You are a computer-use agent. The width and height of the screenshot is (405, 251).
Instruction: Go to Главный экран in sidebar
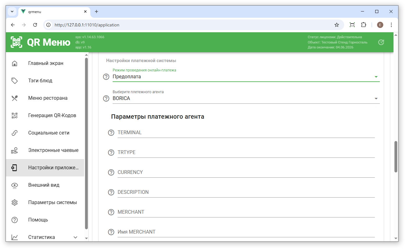pyautogui.click(x=45, y=63)
